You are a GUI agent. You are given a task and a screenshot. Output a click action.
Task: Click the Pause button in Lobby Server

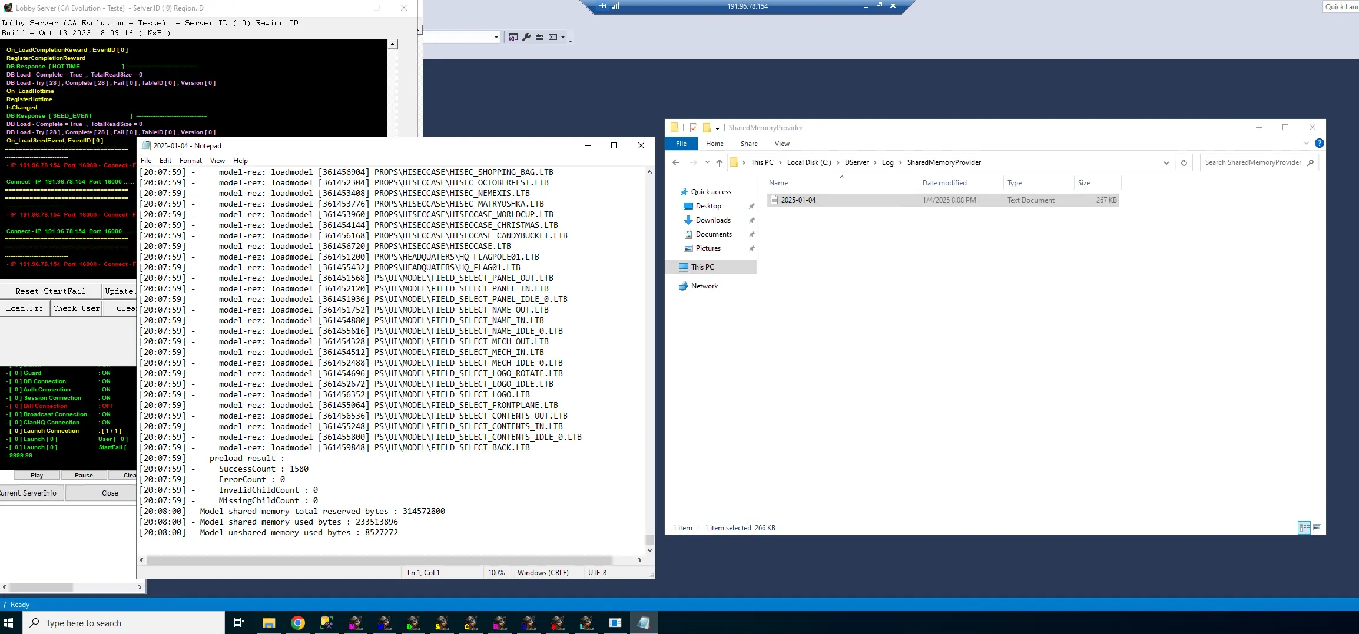point(84,475)
